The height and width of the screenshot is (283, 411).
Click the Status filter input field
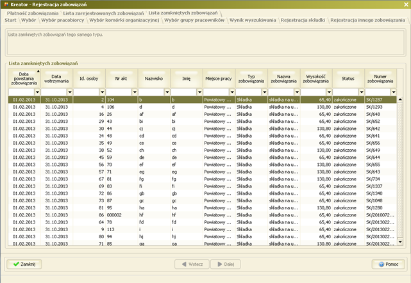point(346,92)
